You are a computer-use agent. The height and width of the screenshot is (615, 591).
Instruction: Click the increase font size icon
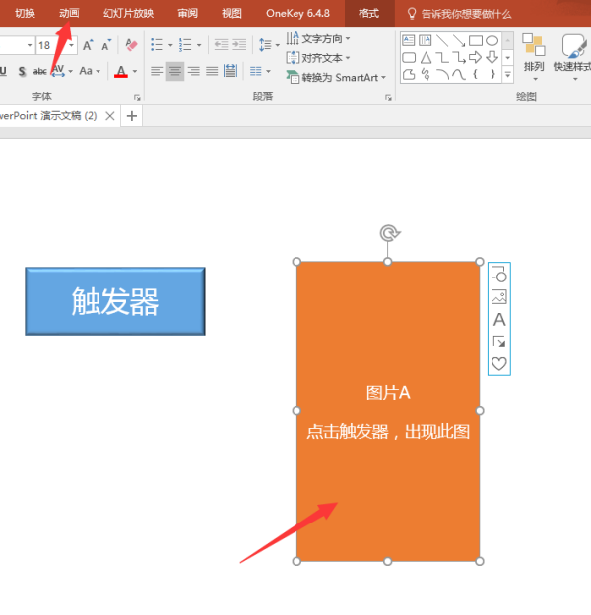click(x=89, y=45)
